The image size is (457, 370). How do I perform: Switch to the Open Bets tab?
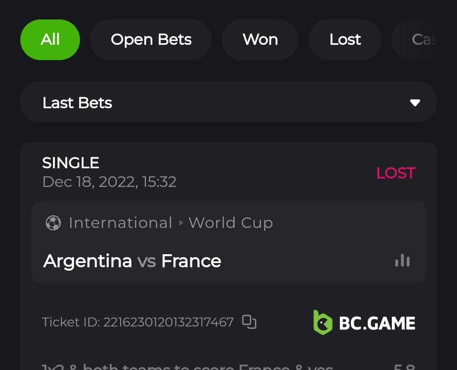tap(151, 40)
